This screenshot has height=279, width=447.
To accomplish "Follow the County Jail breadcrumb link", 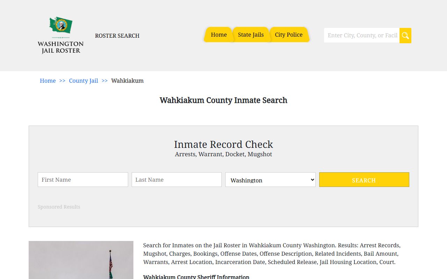I will tap(83, 81).
